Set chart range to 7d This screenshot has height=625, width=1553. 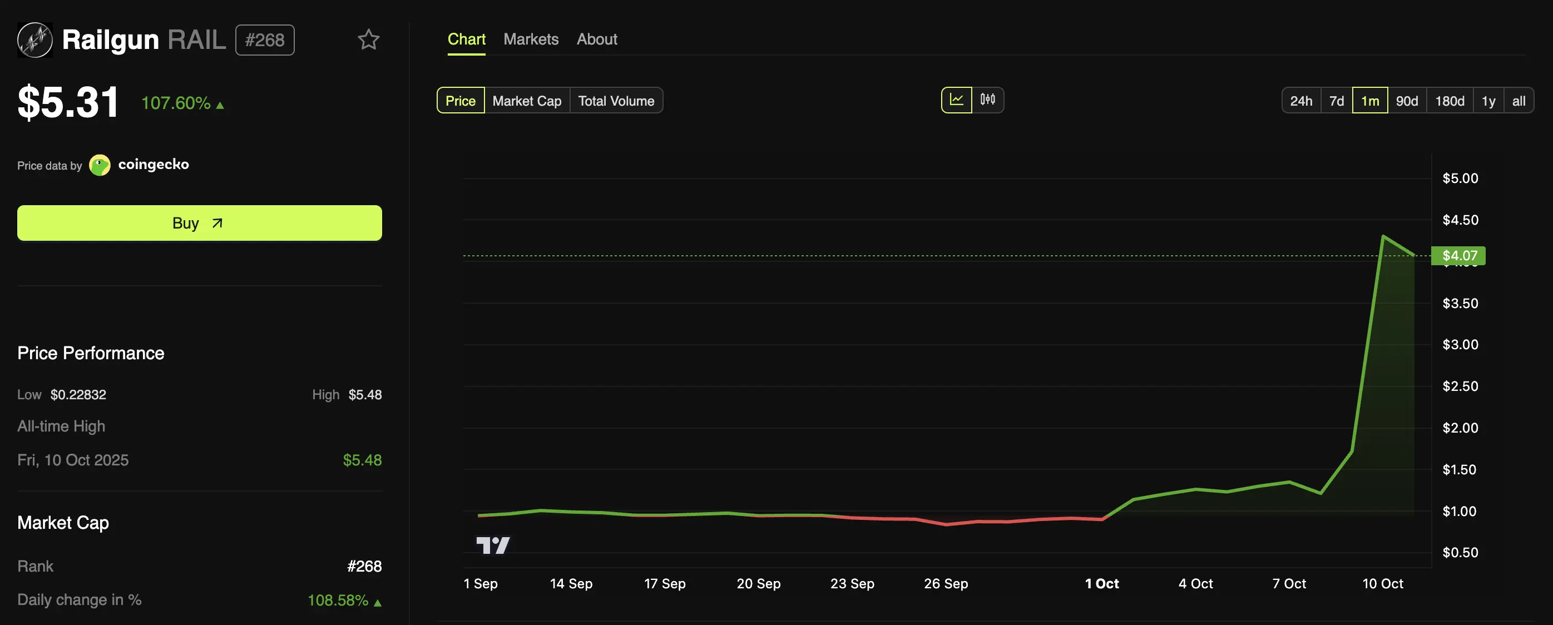[x=1336, y=101]
